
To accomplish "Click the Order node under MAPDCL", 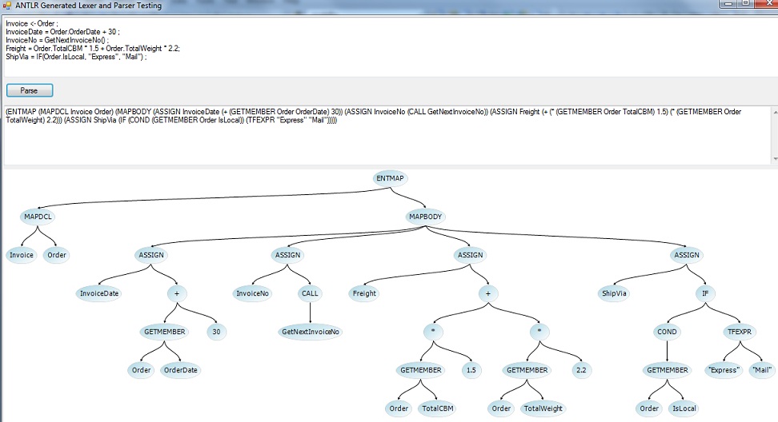I will click(57, 255).
